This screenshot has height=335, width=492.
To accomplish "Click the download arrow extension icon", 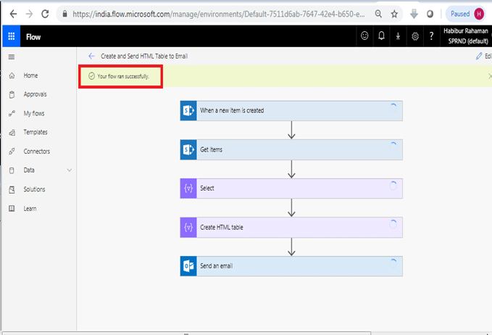I will point(414,14).
